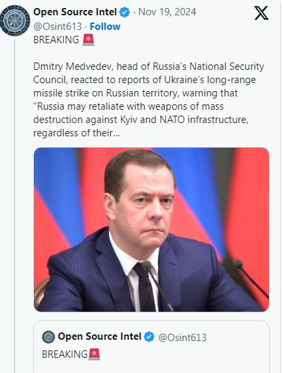Click the siren emoji in the quoted tweet
The width and height of the screenshot is (283, 373).
[x=94, y=354]
